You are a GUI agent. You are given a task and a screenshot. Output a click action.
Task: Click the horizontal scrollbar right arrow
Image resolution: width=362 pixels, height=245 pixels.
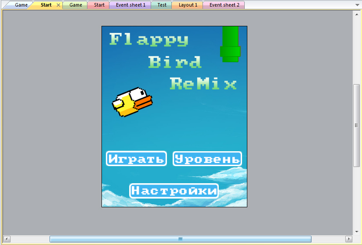point(349,239)
